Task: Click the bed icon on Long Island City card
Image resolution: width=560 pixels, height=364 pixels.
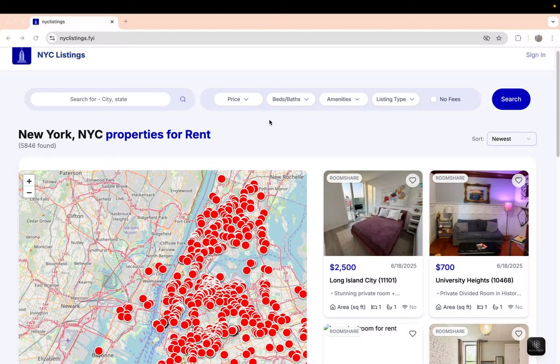Action: (374, 307)
